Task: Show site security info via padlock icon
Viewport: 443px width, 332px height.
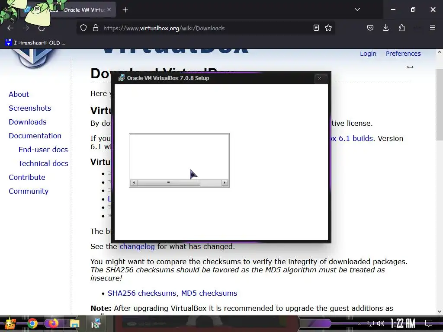Action: [x=96, y=28]
